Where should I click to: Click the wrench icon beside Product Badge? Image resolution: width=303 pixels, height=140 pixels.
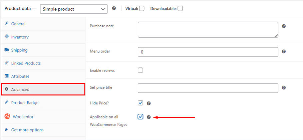coord(7,102)
